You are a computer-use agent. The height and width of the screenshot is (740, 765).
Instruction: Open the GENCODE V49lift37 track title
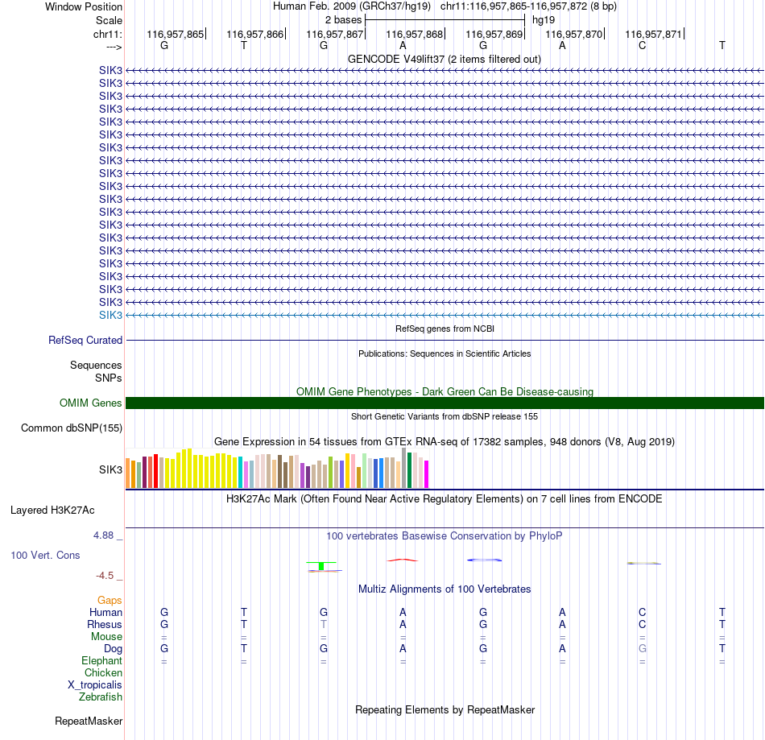(445, 59)
